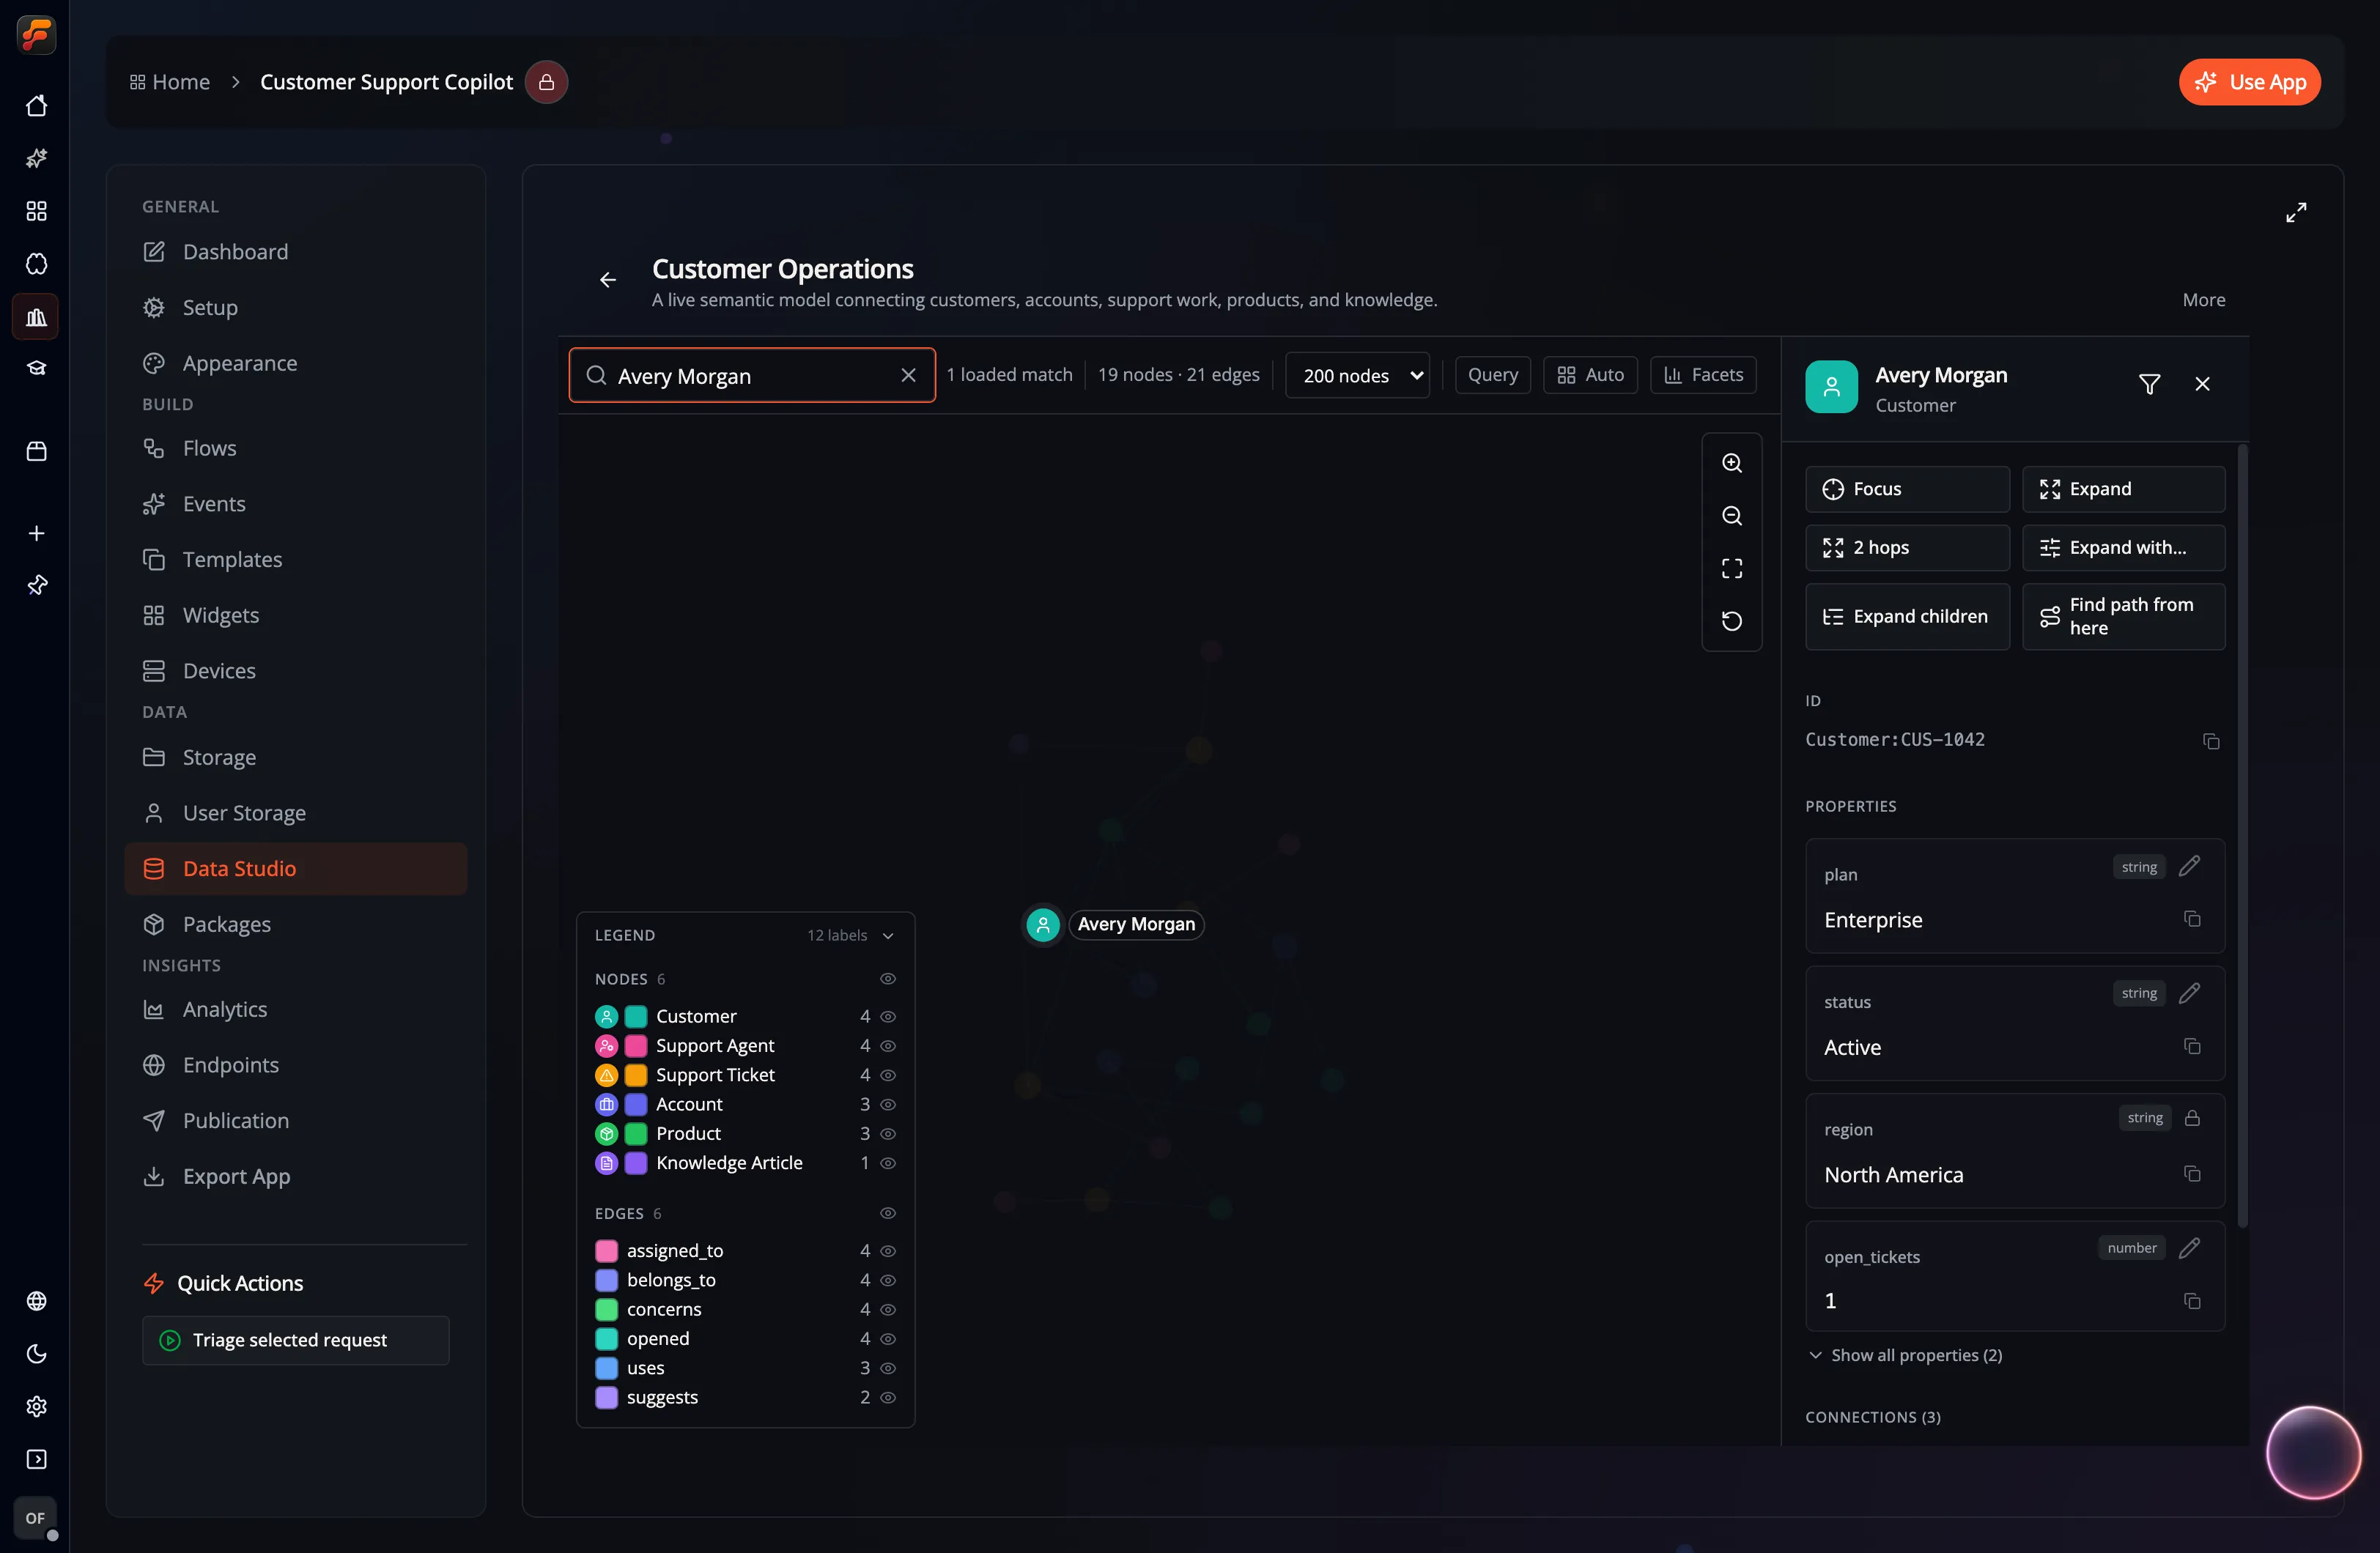Click the lock icon on region property
Image resolution: width=2380 pixels, height=1553 pixels.
pyautogui.click(x=2192, y=1118)
